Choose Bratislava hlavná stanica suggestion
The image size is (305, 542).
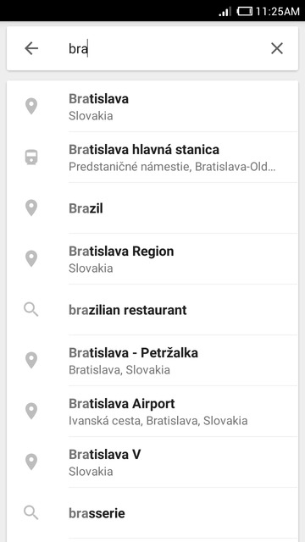click(152, 158)
